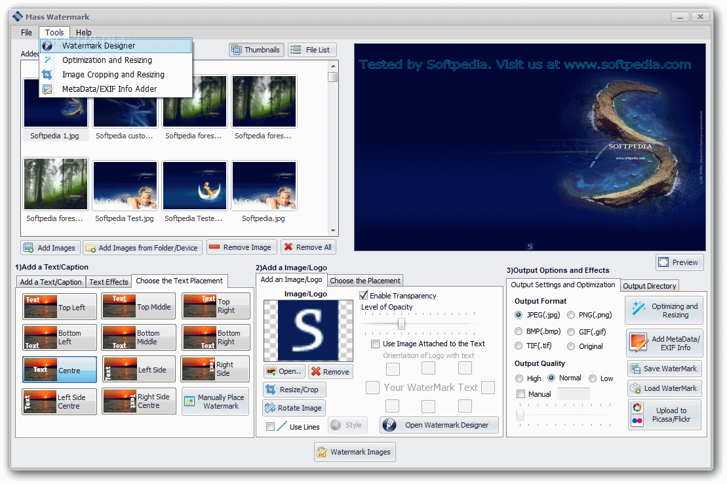The width and height of the screenshot is (727, 484).
Task: Switch to Text Effects tab
Action: [109, 281]
